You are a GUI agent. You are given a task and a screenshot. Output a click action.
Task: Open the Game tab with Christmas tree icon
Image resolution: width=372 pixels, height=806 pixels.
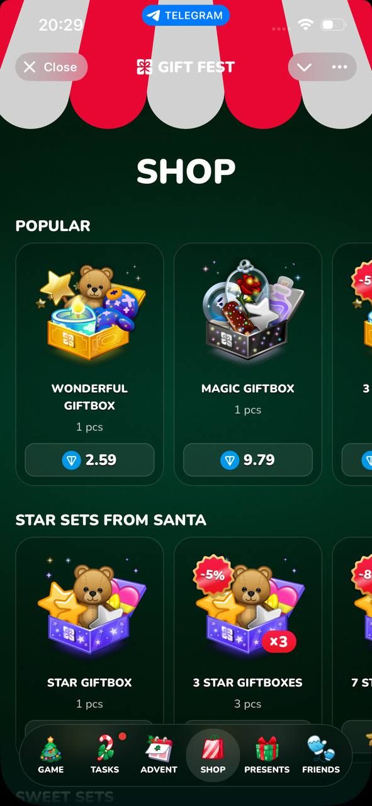pyautogui.click(x=50, y=755)
